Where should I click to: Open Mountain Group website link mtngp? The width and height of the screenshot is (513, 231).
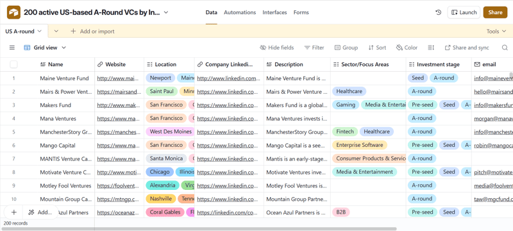119,200
